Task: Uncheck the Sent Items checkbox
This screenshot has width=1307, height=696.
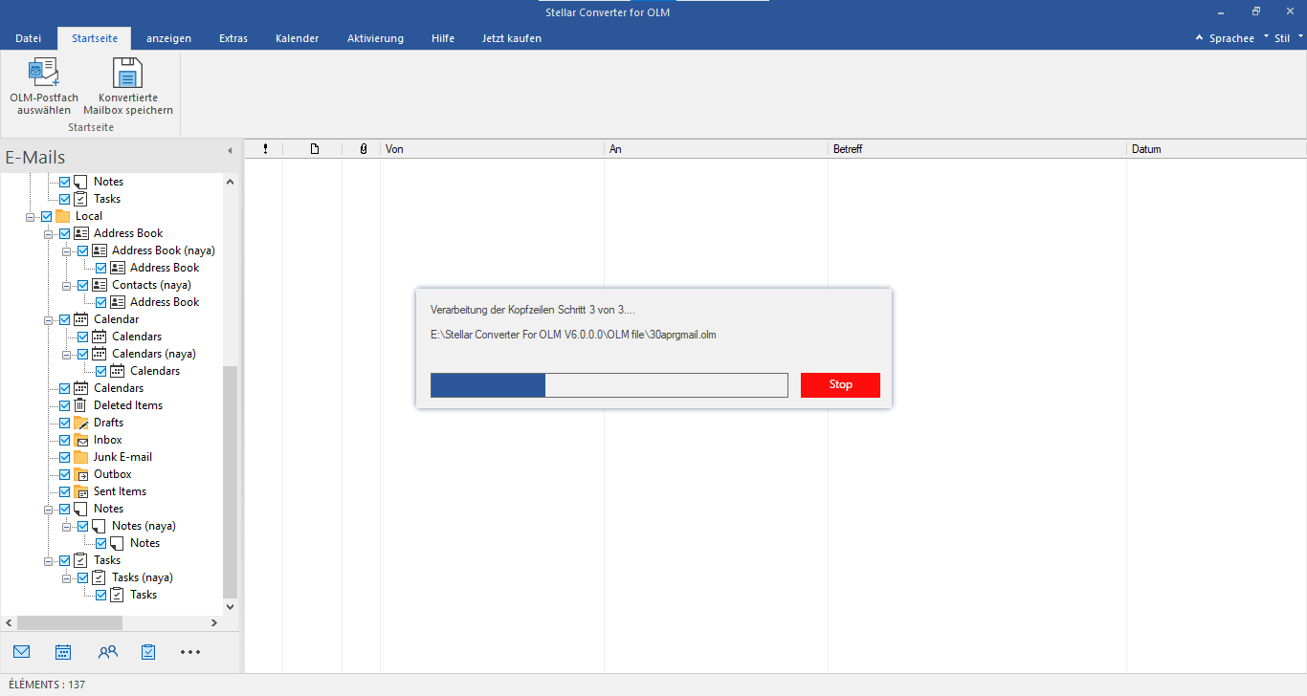Action: (65, 491)
